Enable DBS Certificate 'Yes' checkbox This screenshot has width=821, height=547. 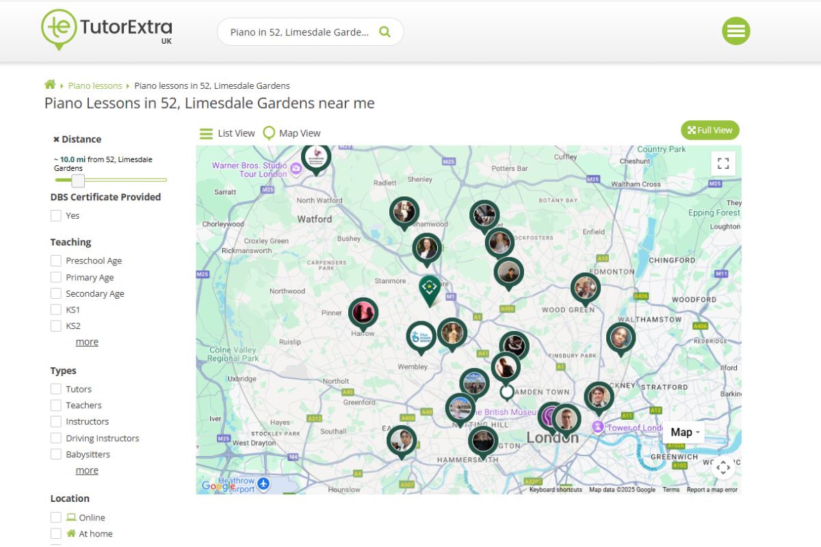tap(56, 215)
